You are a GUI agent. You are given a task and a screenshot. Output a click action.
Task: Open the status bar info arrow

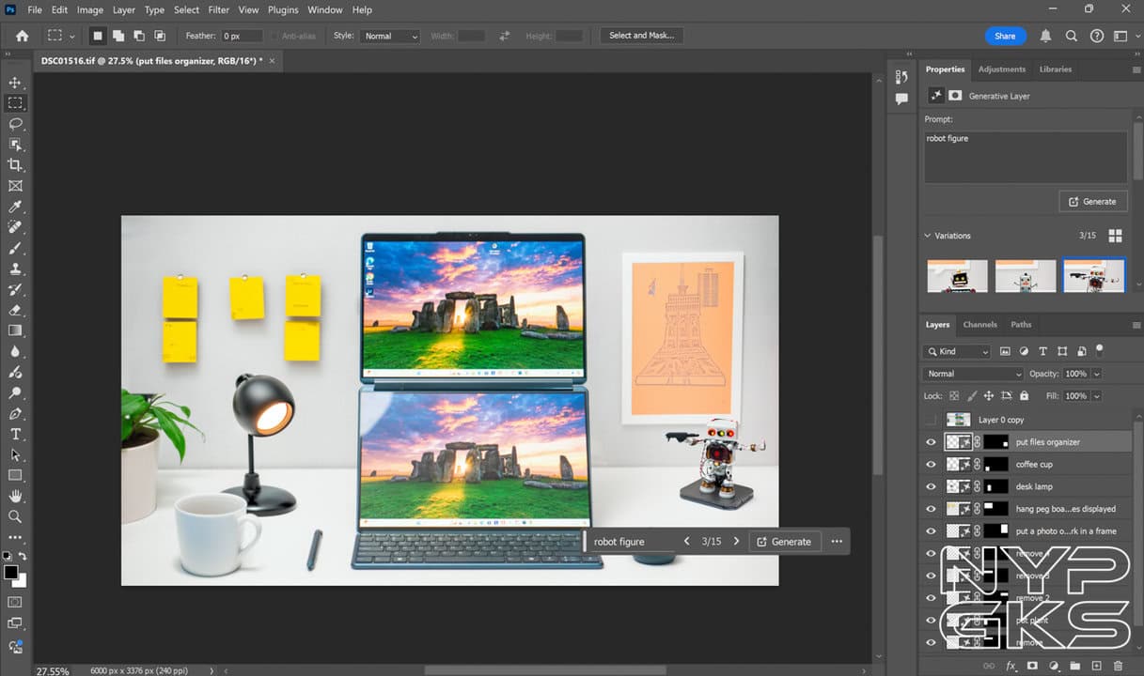(211, 670)
